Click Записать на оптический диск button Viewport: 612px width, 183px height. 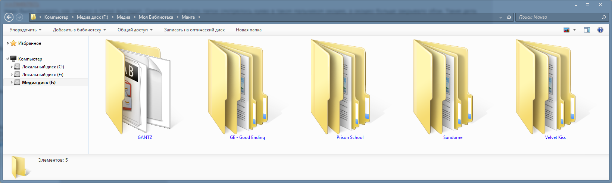point(194,30)
